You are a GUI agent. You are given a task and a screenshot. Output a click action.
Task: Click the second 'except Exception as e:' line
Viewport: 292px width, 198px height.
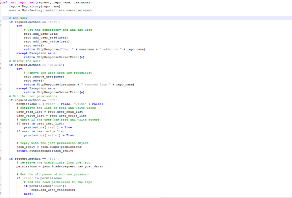tap(36, 88)
